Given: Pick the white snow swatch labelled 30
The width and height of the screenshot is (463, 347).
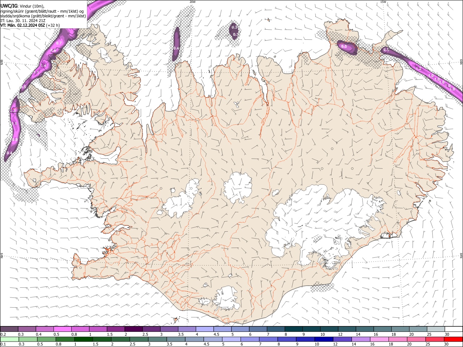Looking at the screenshot, I should 454,329.
